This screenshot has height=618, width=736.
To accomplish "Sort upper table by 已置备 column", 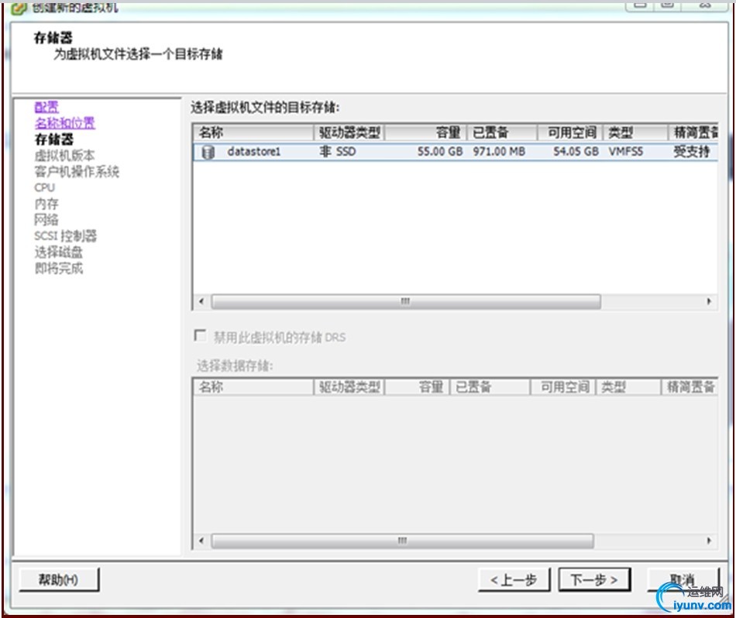I will [502, 132].
